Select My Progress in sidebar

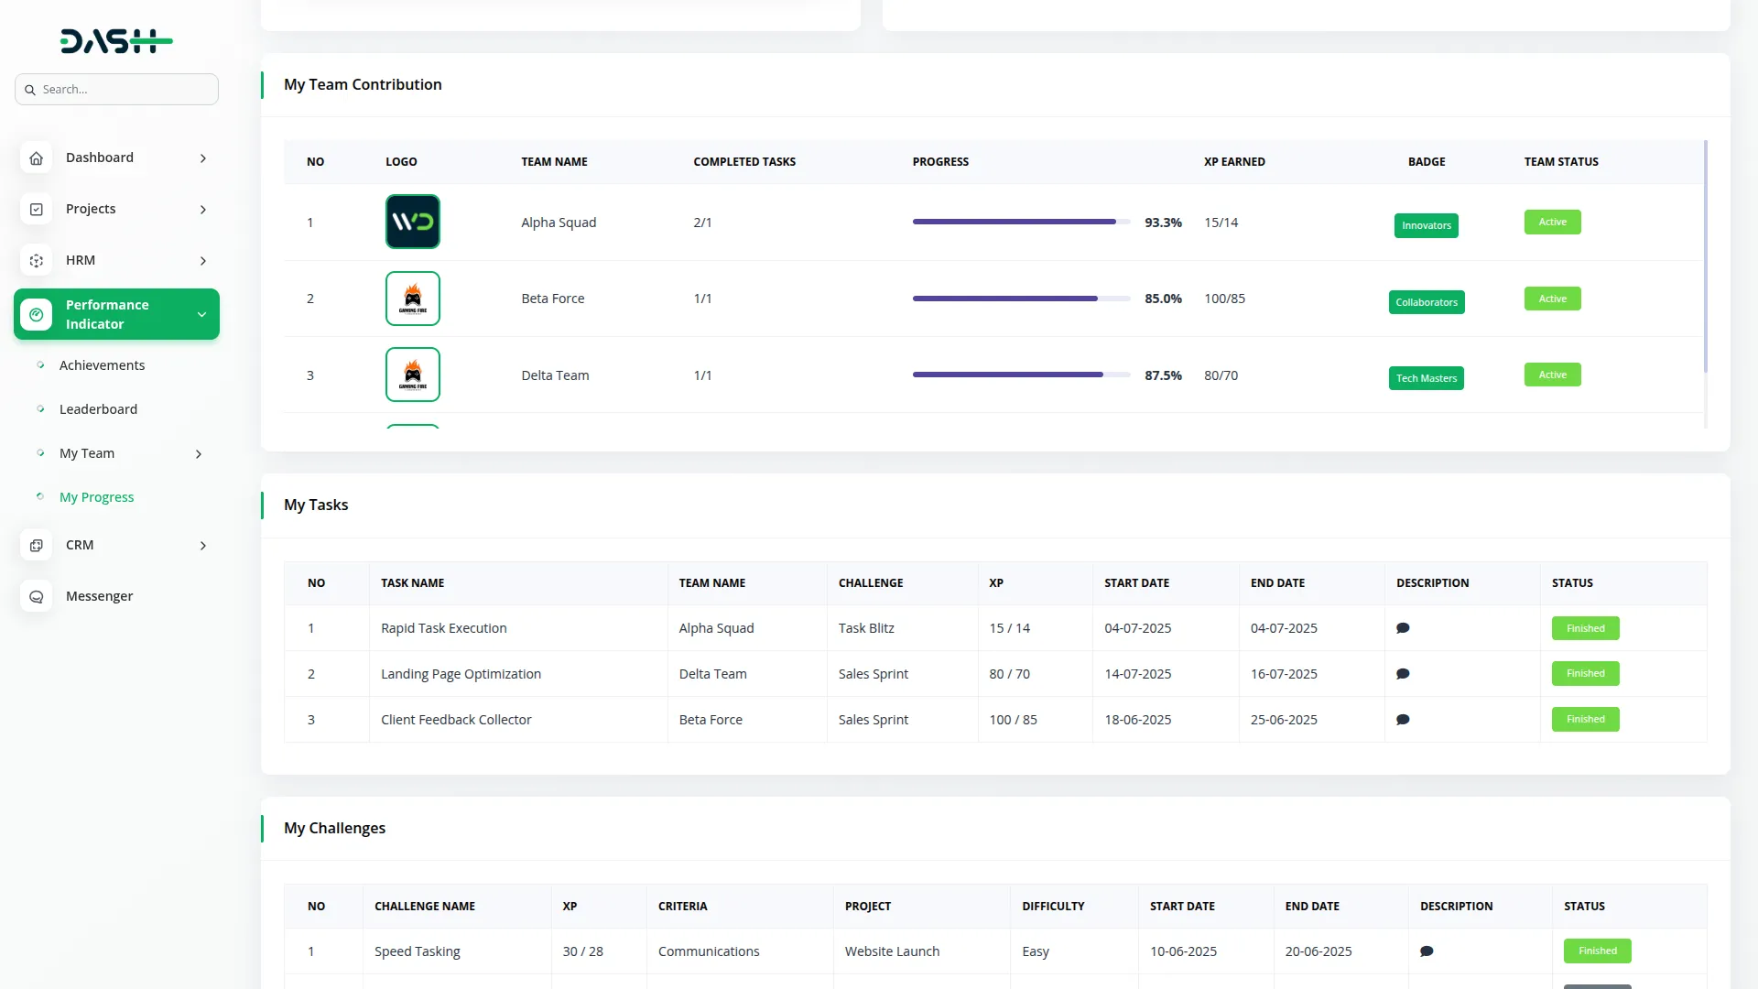click(96, 497)
